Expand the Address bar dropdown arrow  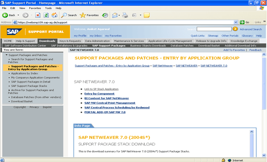click(x=236, y=22)
